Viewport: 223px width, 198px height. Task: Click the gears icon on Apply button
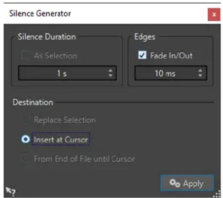click(x=174, y=183)
